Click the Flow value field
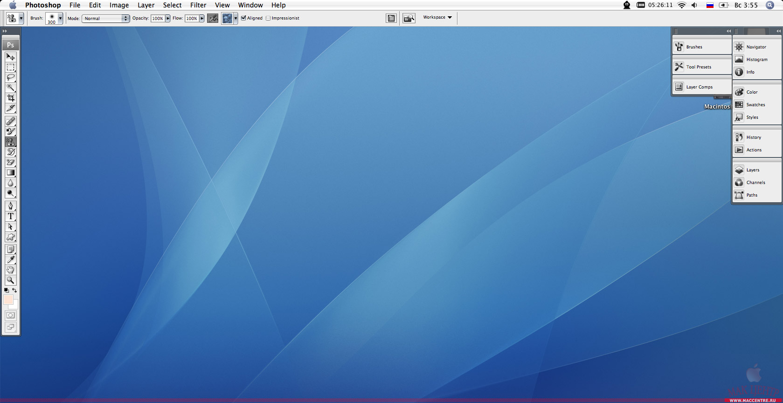 [192, 18]
